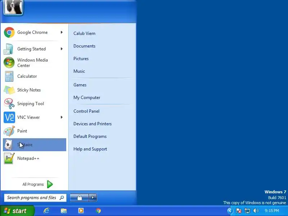288x216 pixels.
Task: Click the user account picture
Action: pos(13,7)
